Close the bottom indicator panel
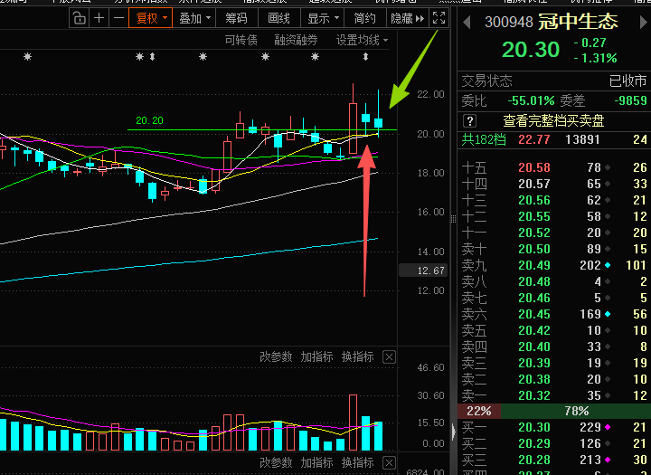Image resolution: width=651 pixels, height=475 pixels. coord(389,463)
